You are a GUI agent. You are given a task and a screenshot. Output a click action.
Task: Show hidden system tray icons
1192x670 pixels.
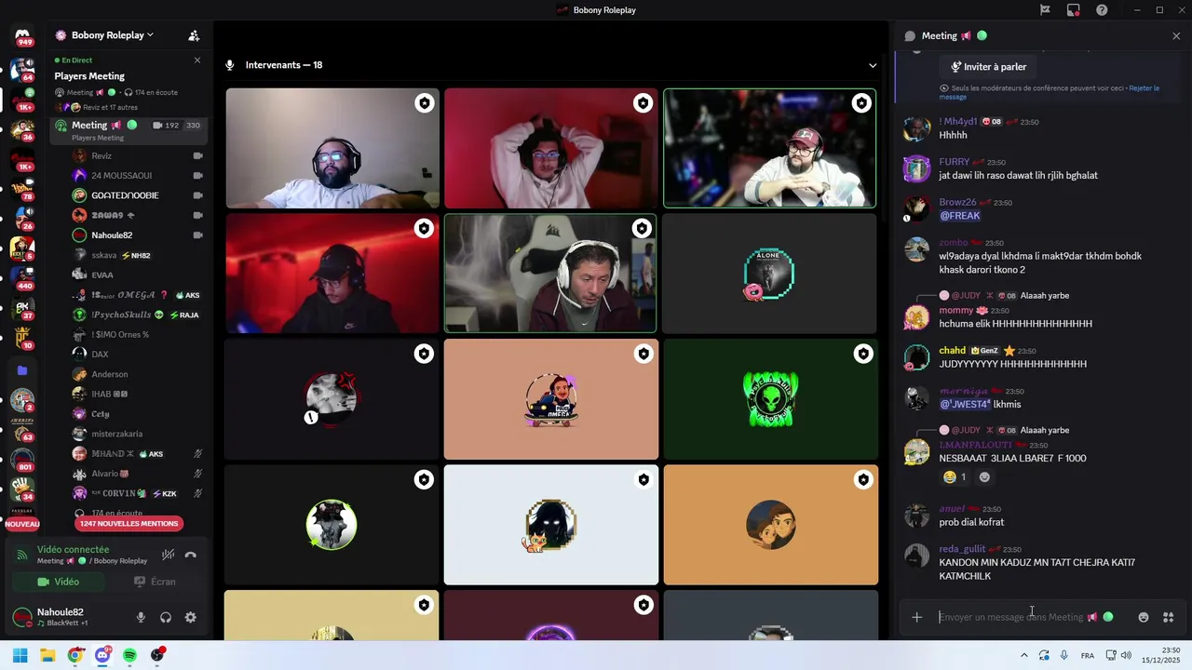pyautogui.click(x=1024, y=655)
